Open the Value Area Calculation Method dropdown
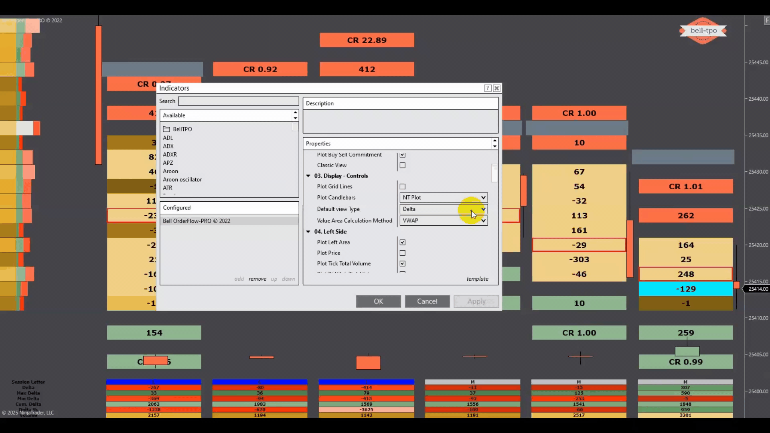Viewport: 770px width, 433px height. tap(443, 221)
